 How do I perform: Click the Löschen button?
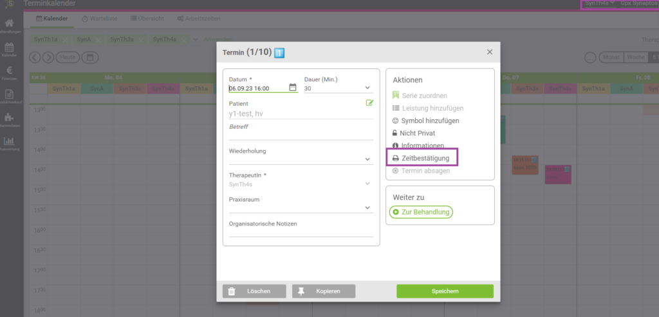pyautogui.click(x=254, y=291)
